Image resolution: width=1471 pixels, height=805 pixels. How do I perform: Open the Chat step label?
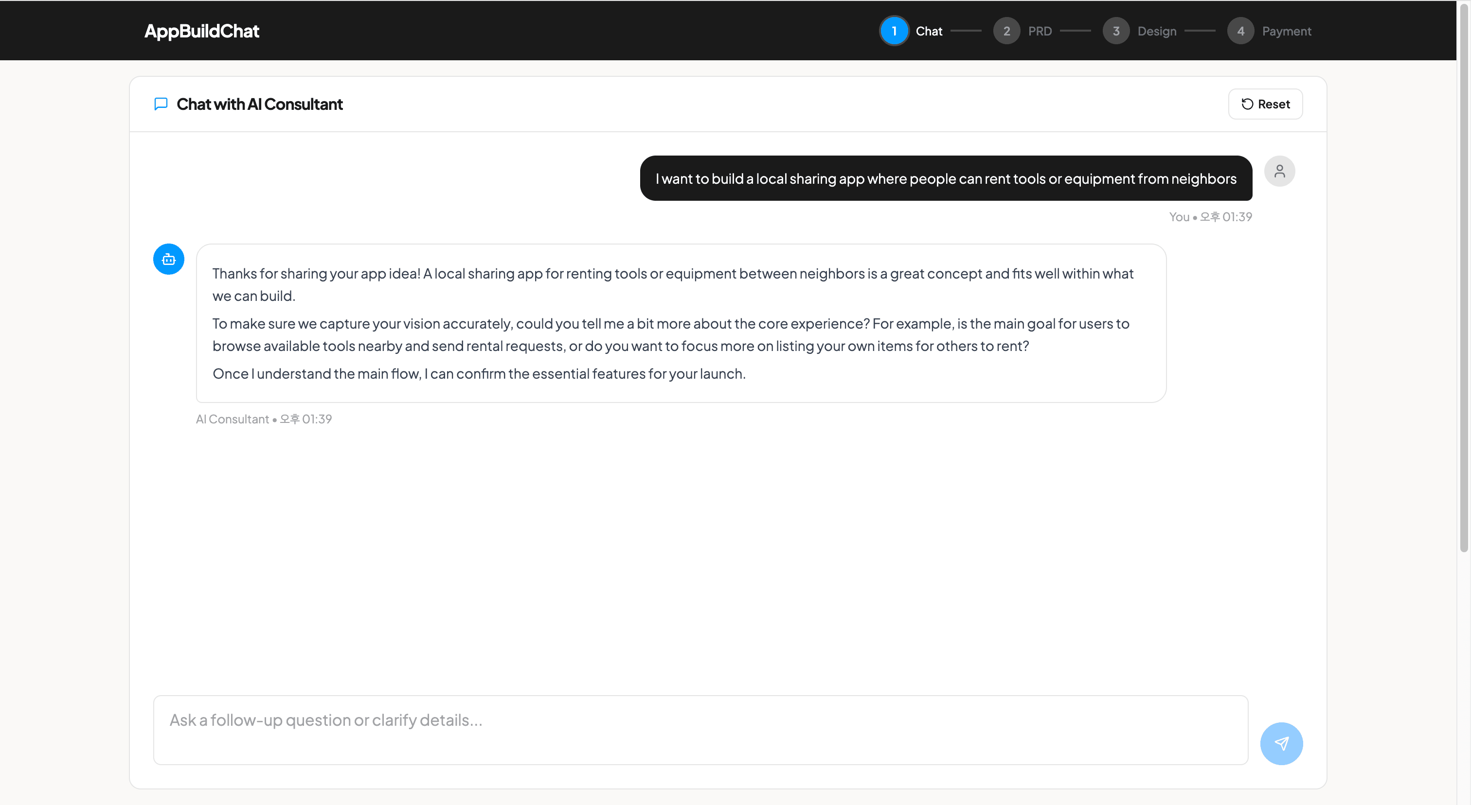tap(929, 32)
